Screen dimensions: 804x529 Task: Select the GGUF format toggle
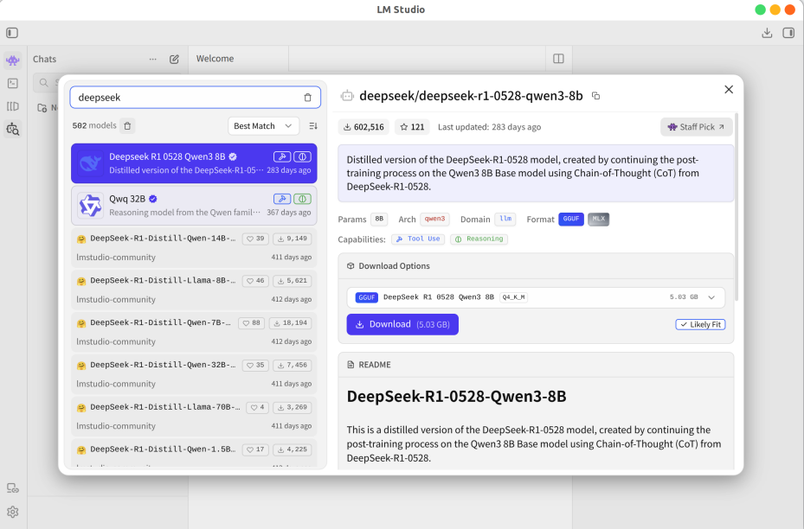tap(570, 220)
